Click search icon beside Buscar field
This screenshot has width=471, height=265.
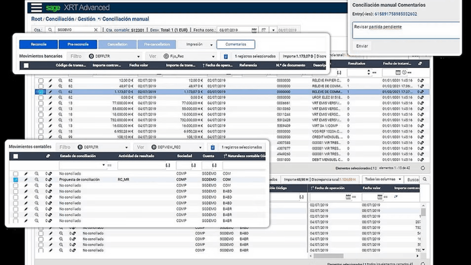(x=425, y=179)
